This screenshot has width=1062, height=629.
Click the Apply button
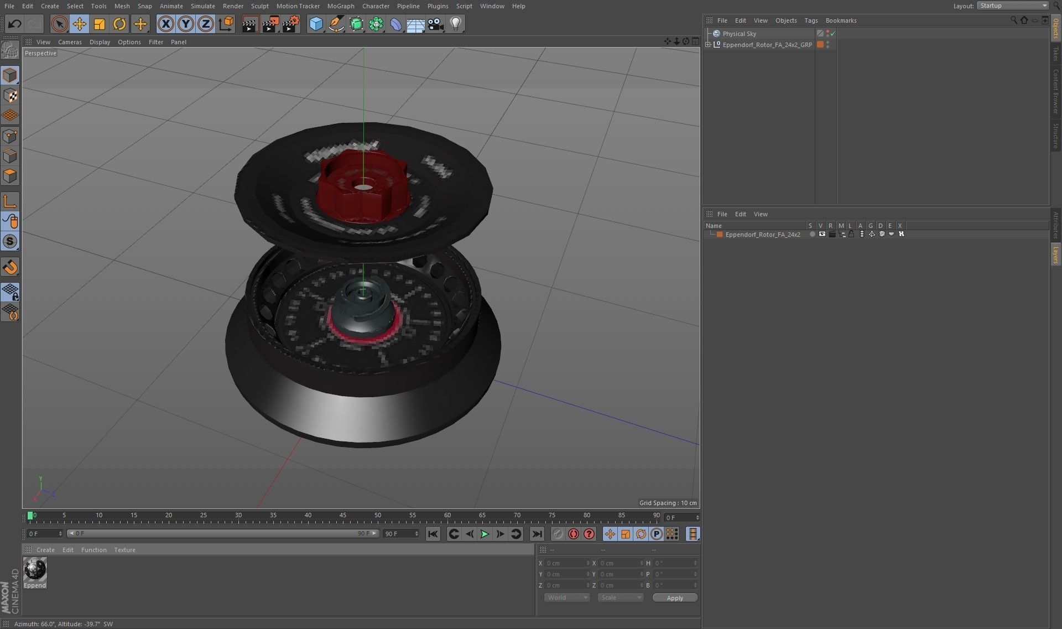[x=674, y=598]
